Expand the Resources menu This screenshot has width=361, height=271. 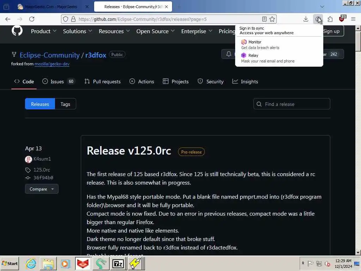click(x=114, y=31)
